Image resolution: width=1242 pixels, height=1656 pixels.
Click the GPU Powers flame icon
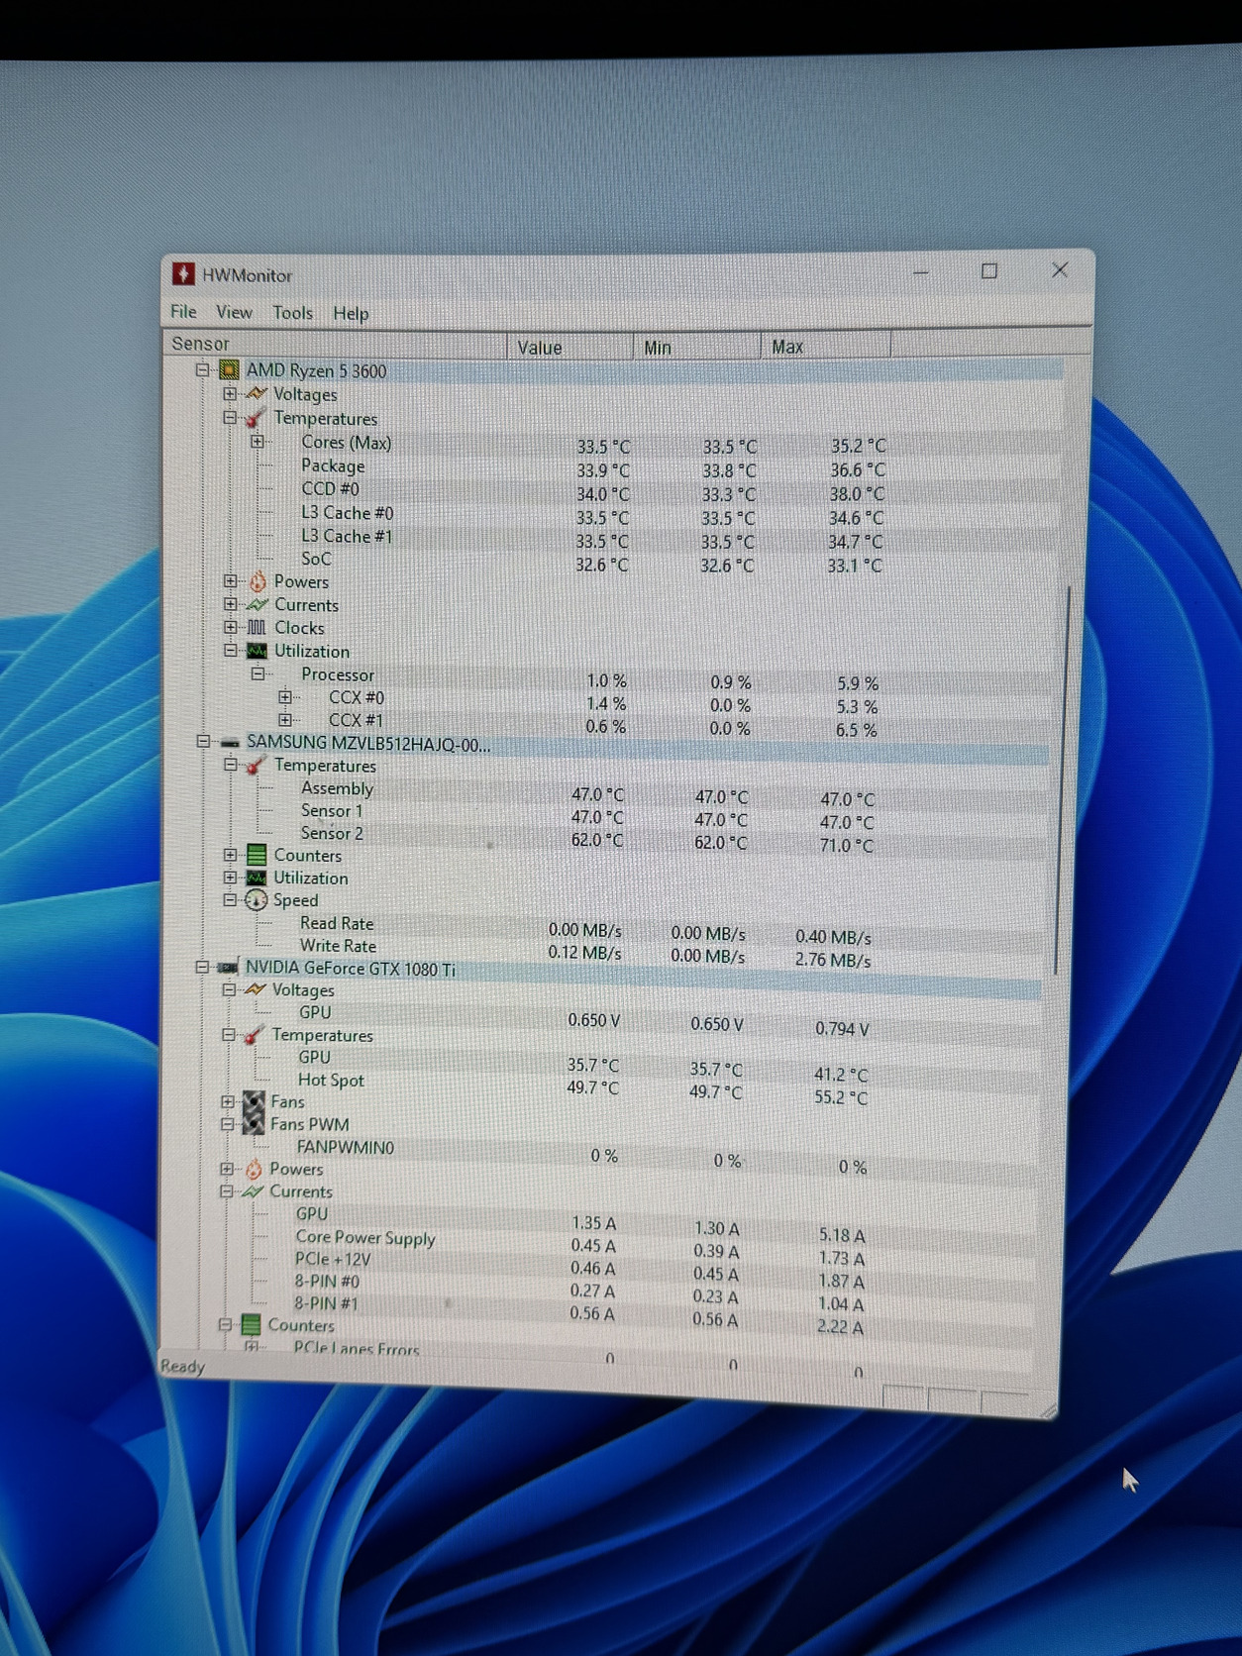254,1169
